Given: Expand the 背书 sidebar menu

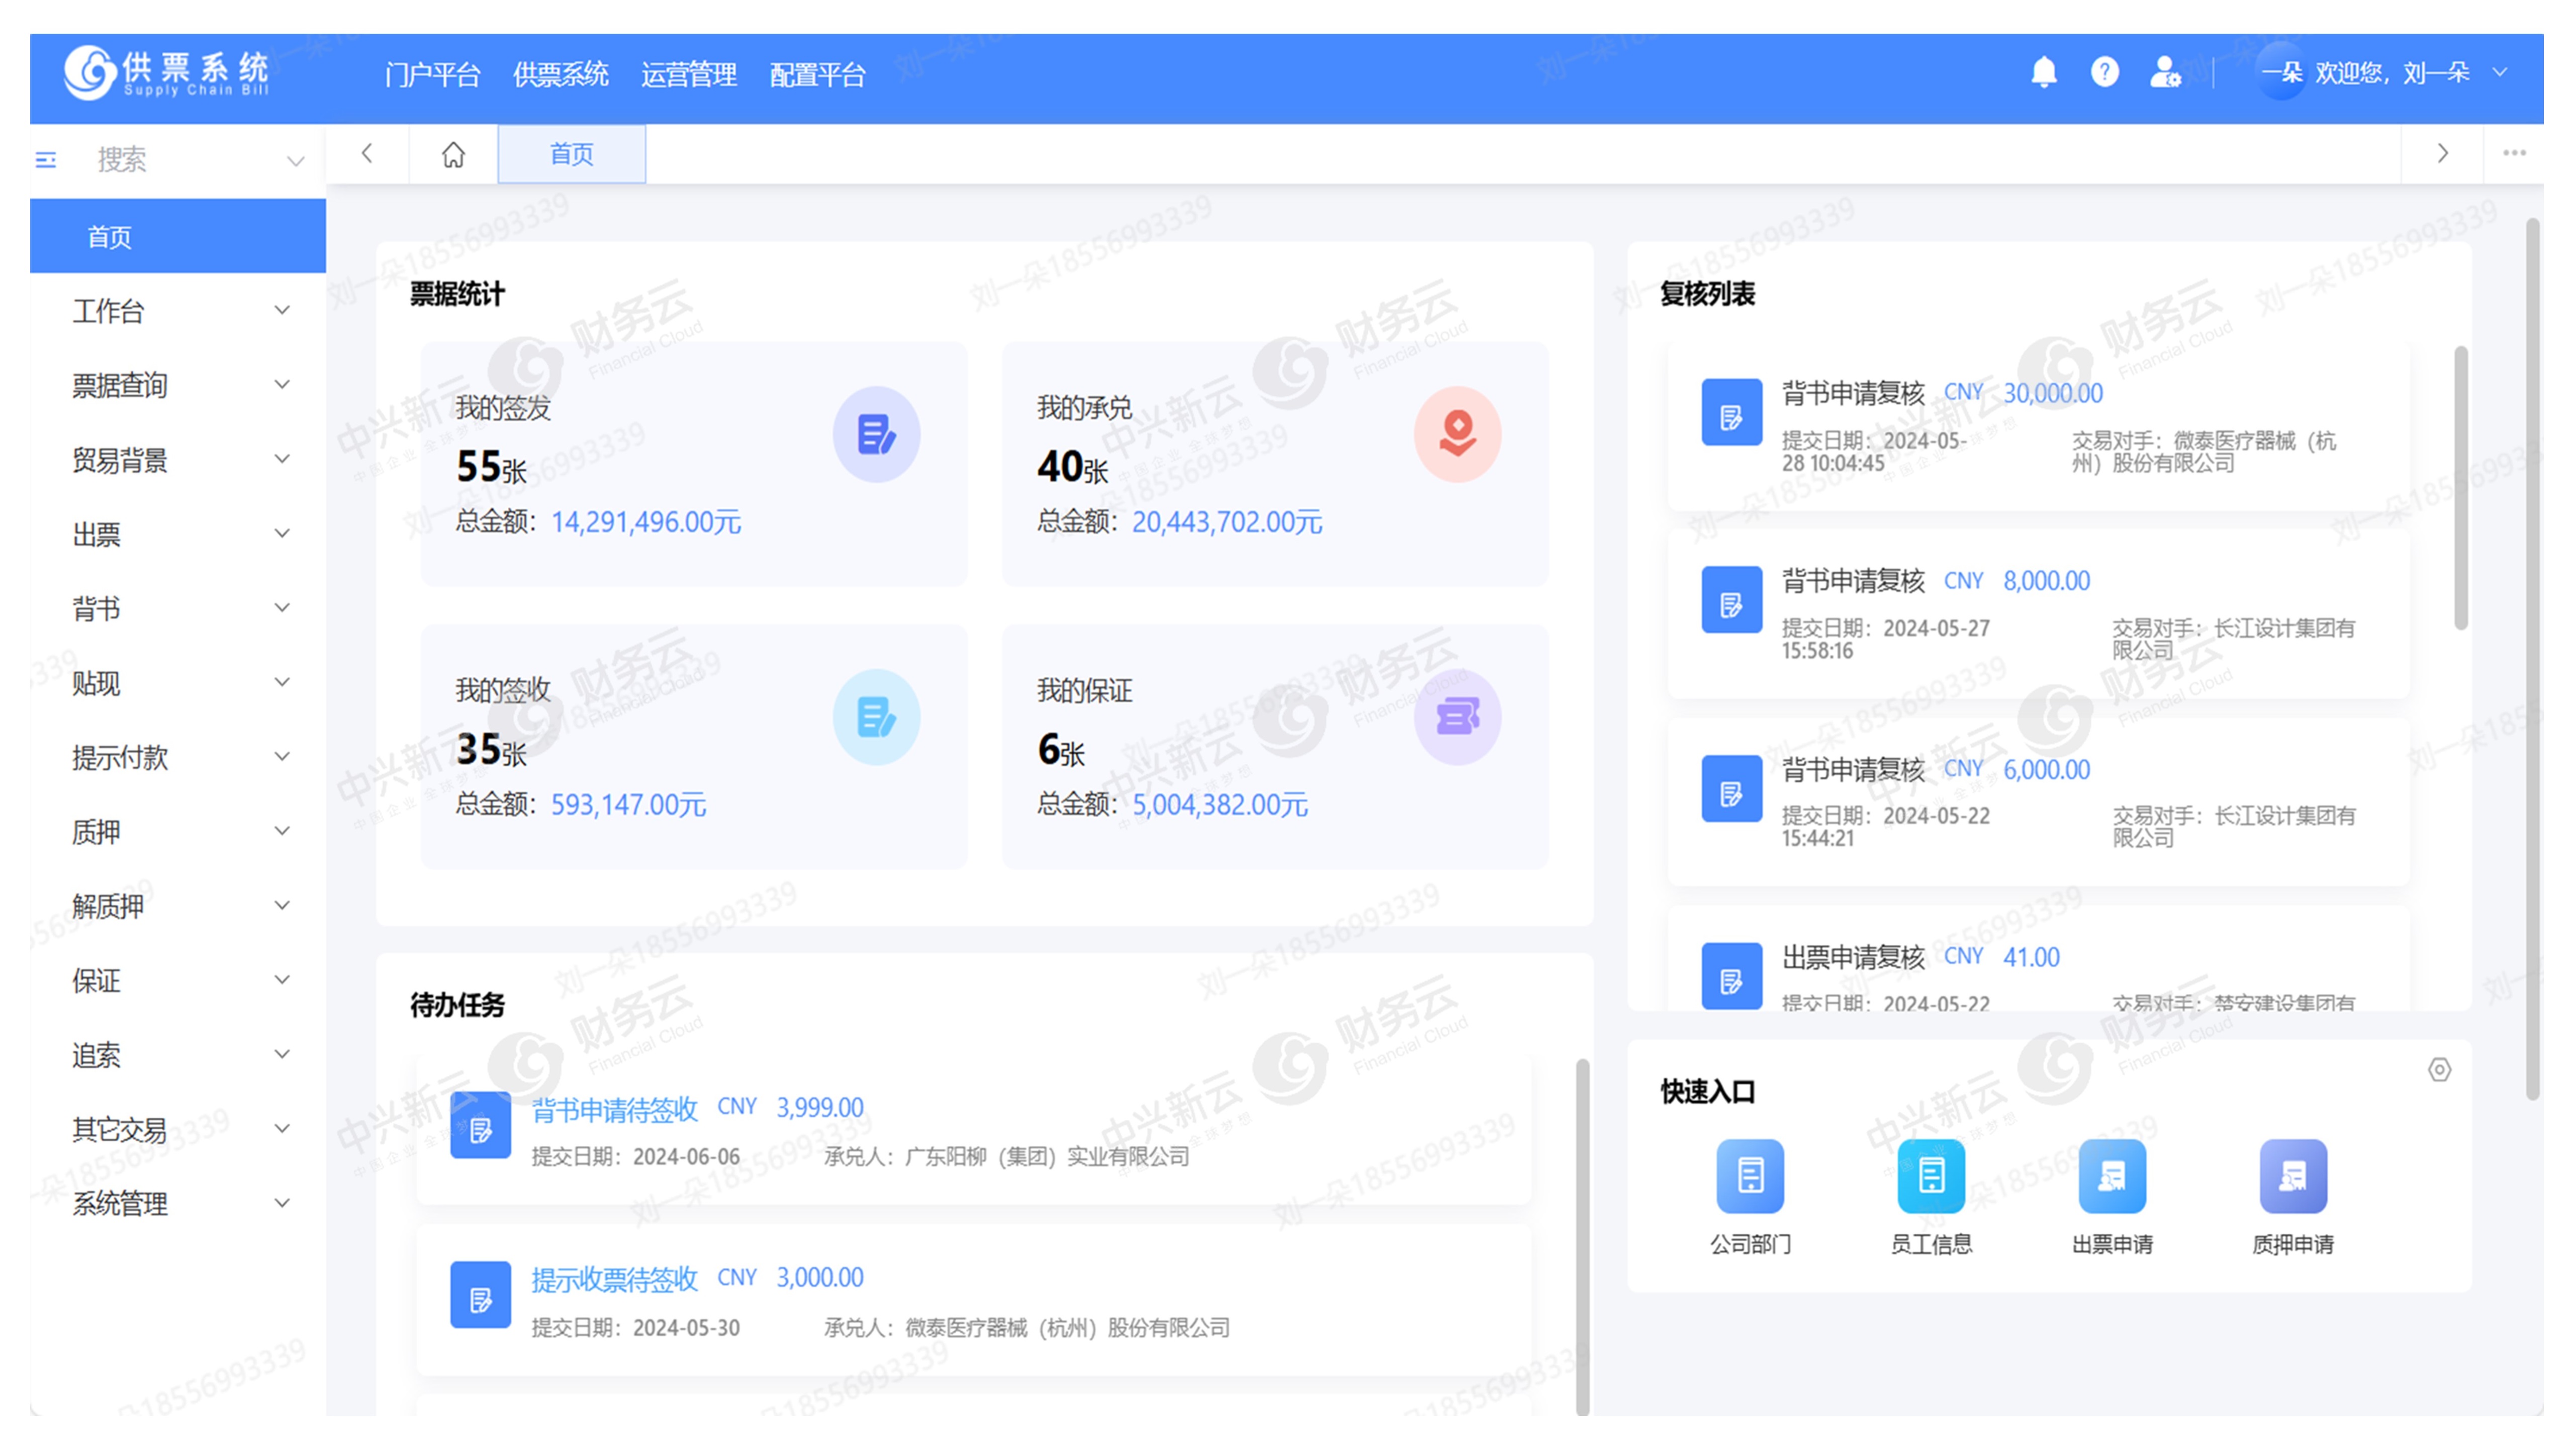Looking at the screenshot, I should pos(178,608).
